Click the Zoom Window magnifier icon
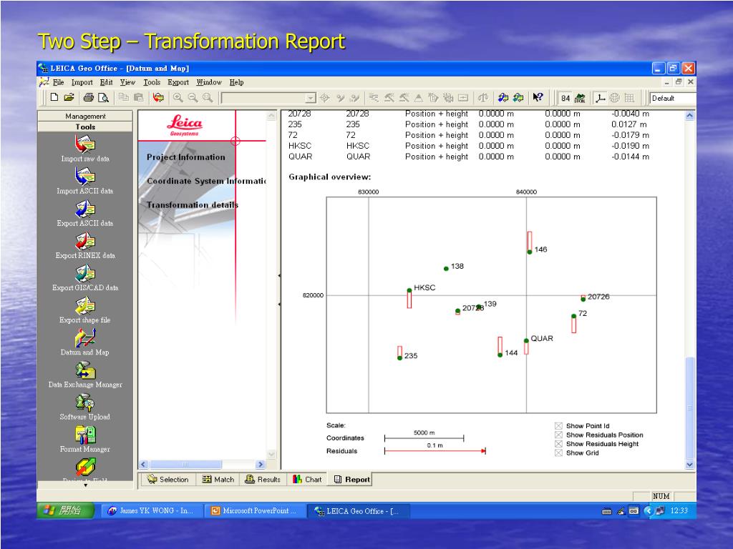Viewport: 733px width, 549px height. point(208,97)
